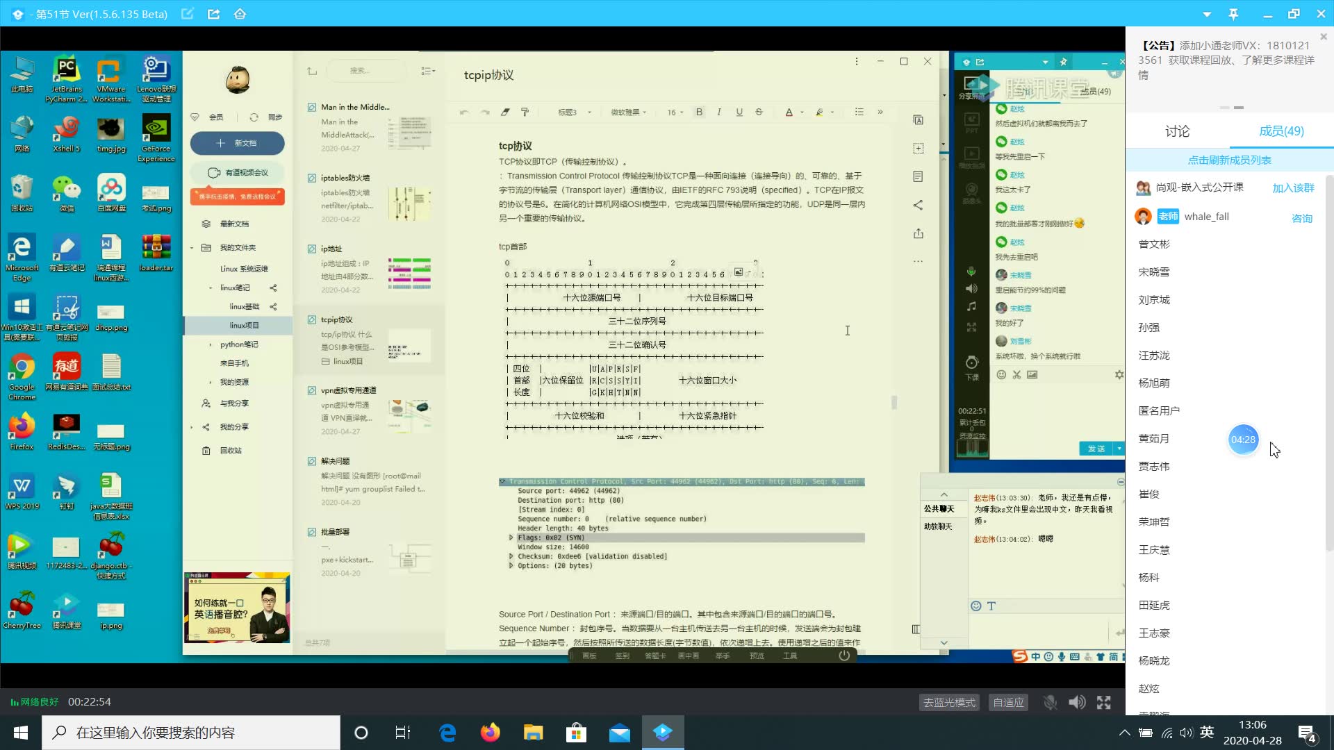Toggle 去蓝光模式 button
The width and height of the screenshot is (1334, 750).
point(950,701)
